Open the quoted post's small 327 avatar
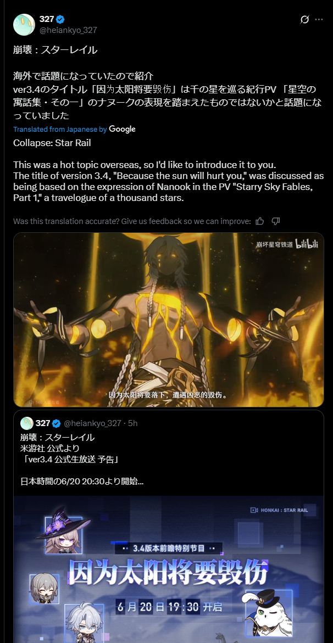 coord(27,423)
